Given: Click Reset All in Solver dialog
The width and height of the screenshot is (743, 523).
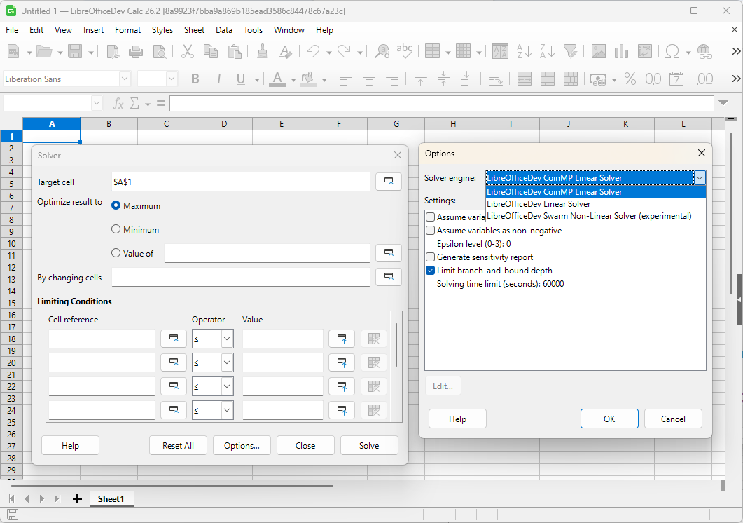Looking at the screenshot, I should click(x=178, y=446).
